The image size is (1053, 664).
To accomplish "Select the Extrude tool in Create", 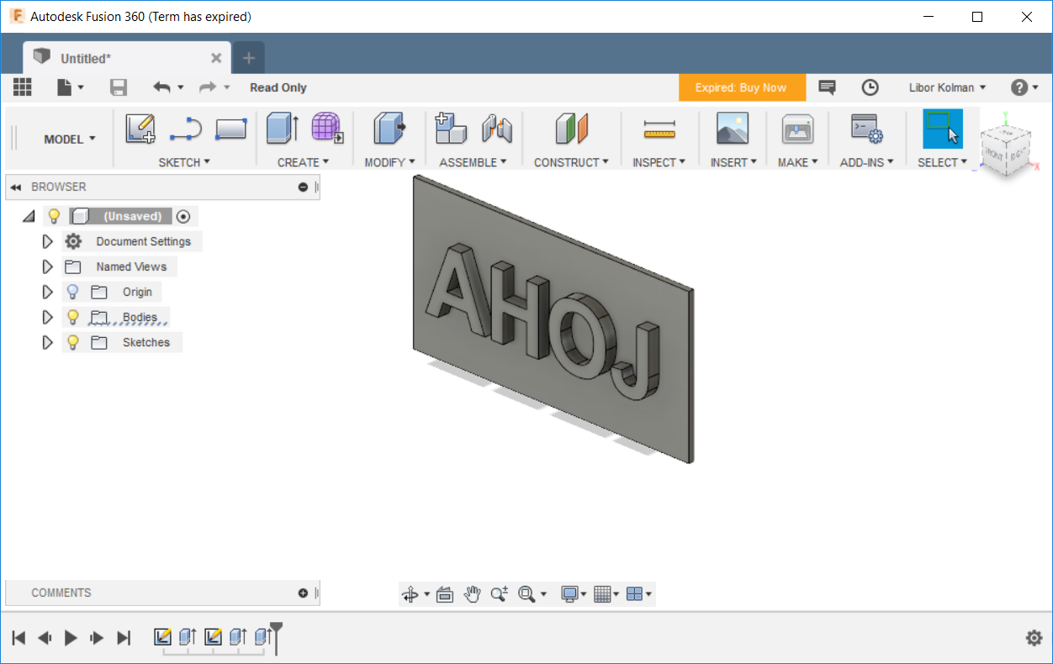I will click(x=282, y=129).
